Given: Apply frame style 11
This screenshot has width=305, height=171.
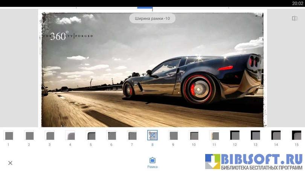Looking at the screenshot, I should [x=214, y=135].
